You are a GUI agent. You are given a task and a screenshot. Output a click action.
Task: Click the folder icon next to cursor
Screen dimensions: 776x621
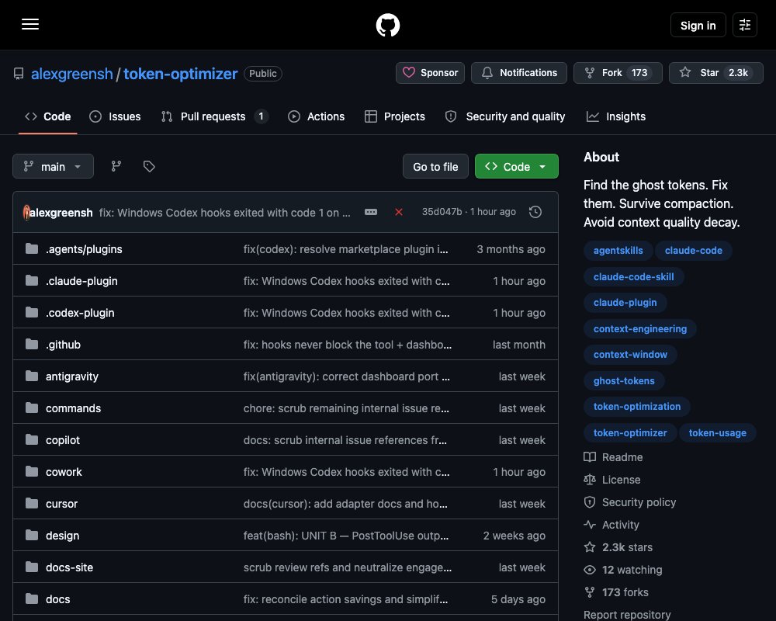(32, 503)
